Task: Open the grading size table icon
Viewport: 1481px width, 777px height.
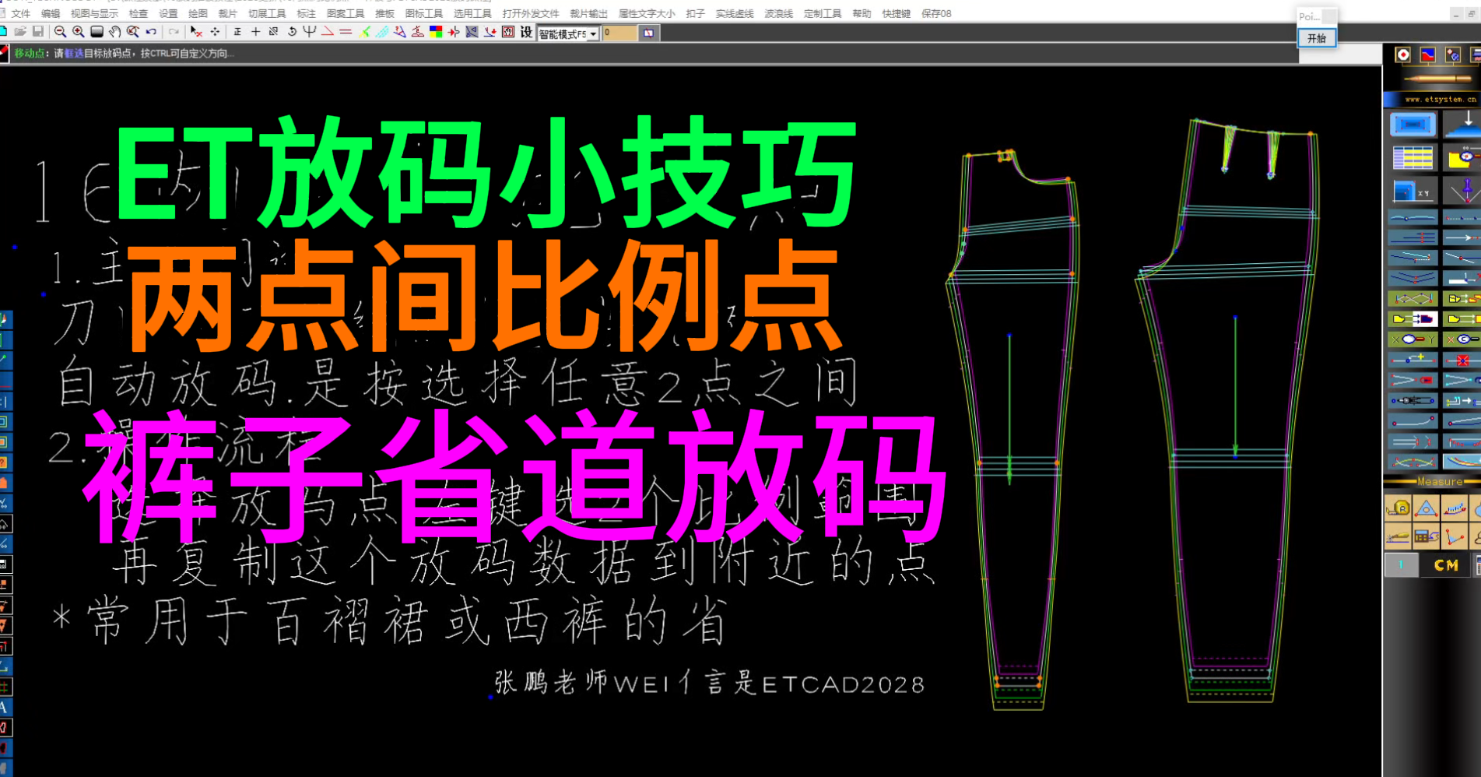Action: pyautogui.click(x=1413, y=158)
